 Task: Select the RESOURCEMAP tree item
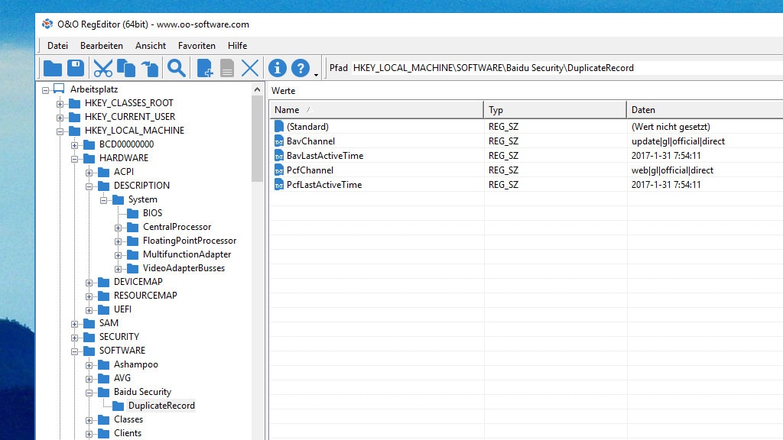click(145, 296)
